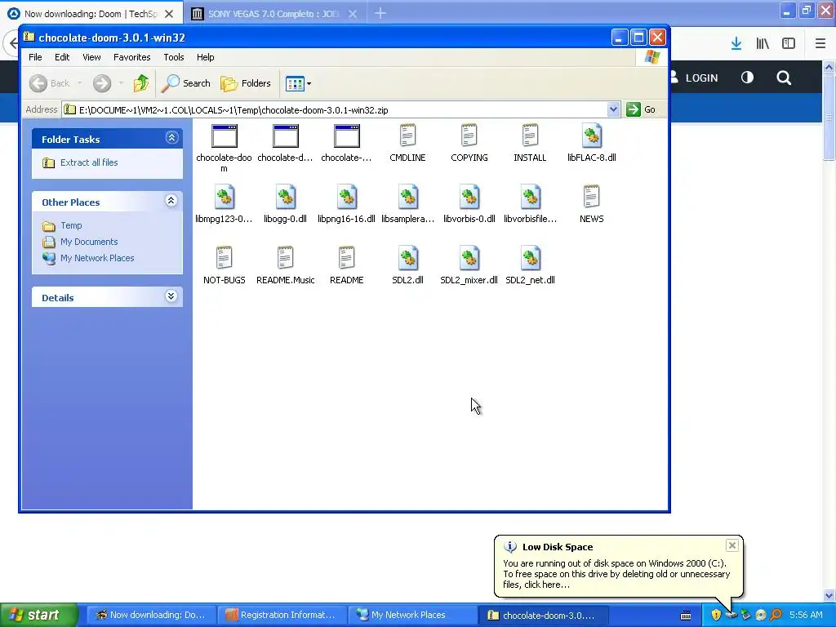Click the Back navigation button
The width and height of the screenshot is (836, 627).
click(x=50, y=83)
